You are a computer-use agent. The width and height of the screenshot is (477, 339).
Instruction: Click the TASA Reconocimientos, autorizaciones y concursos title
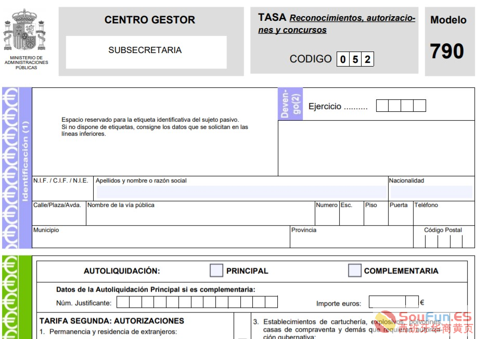(337, 23)
